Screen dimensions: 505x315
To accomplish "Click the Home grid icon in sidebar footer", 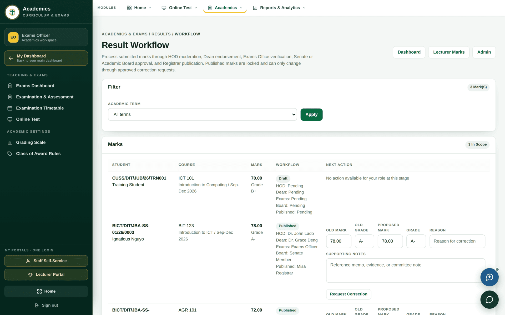I will [x=39, y=291].
